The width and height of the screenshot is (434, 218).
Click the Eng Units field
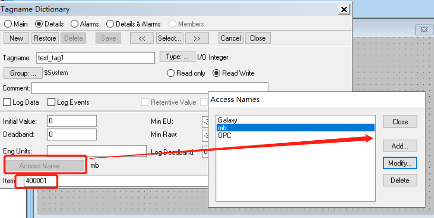tap(96, 151)
